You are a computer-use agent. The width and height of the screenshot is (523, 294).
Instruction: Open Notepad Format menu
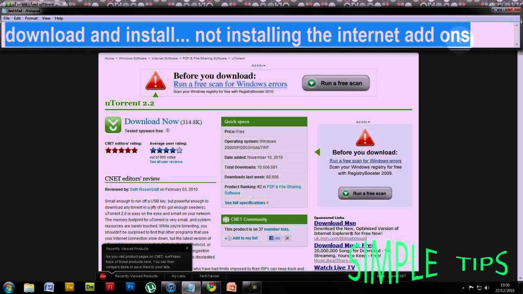pos(31,18)
